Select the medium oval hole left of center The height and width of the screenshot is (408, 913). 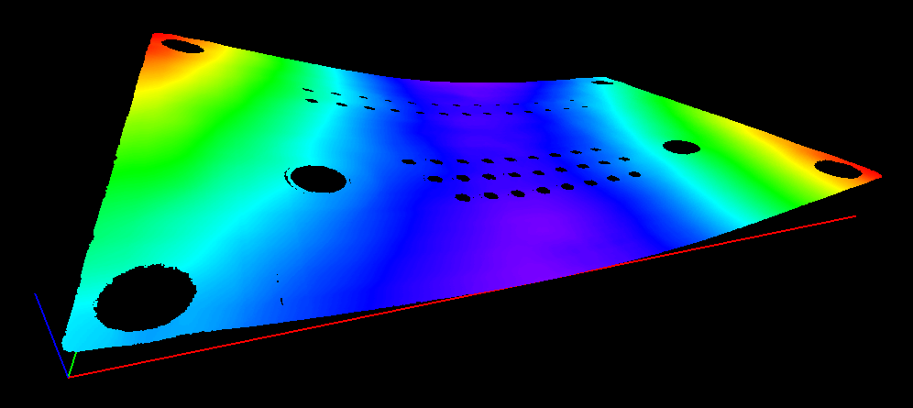pyautogui.click(x=317, y=178)
